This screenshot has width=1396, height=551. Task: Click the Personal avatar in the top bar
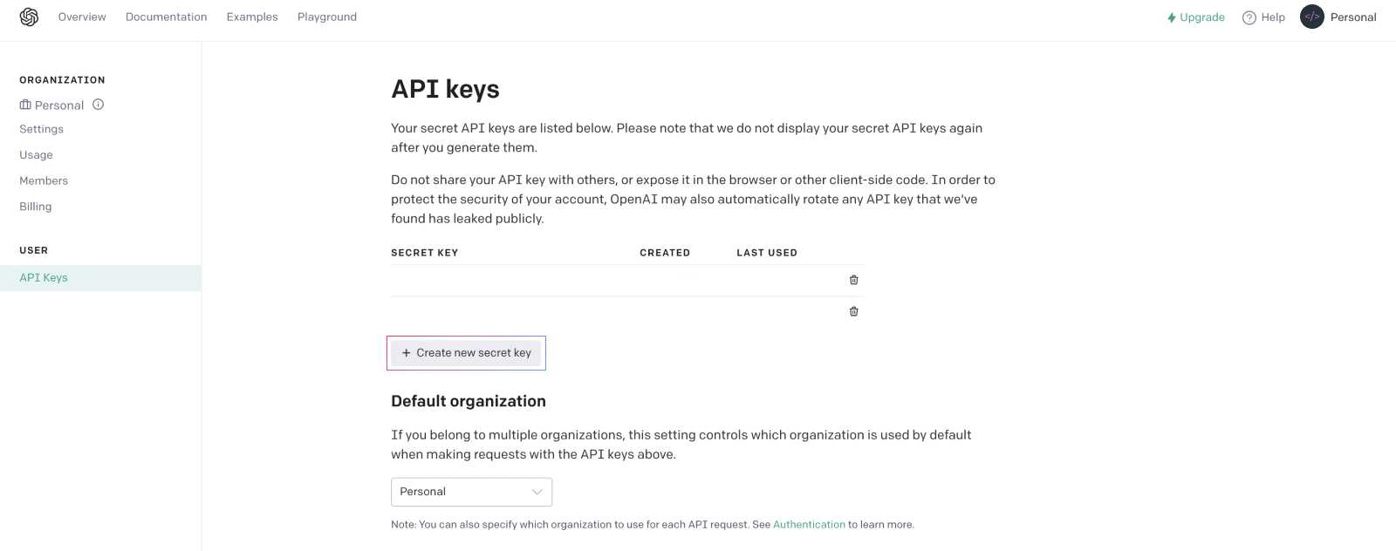pos(1311,17)
